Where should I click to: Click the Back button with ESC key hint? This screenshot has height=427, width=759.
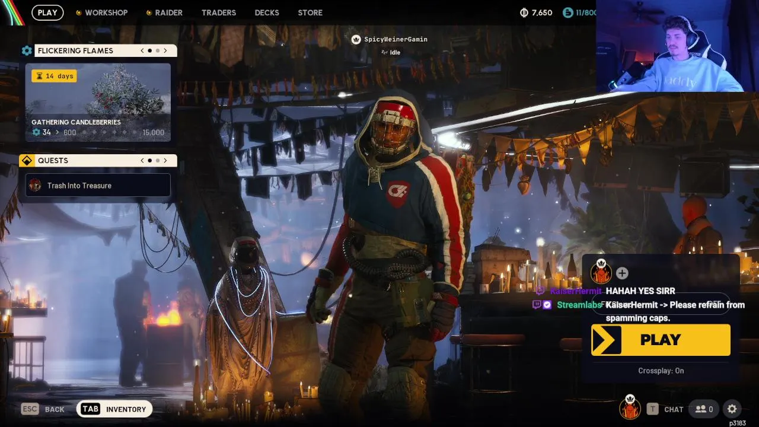click(x=43, y=409)
